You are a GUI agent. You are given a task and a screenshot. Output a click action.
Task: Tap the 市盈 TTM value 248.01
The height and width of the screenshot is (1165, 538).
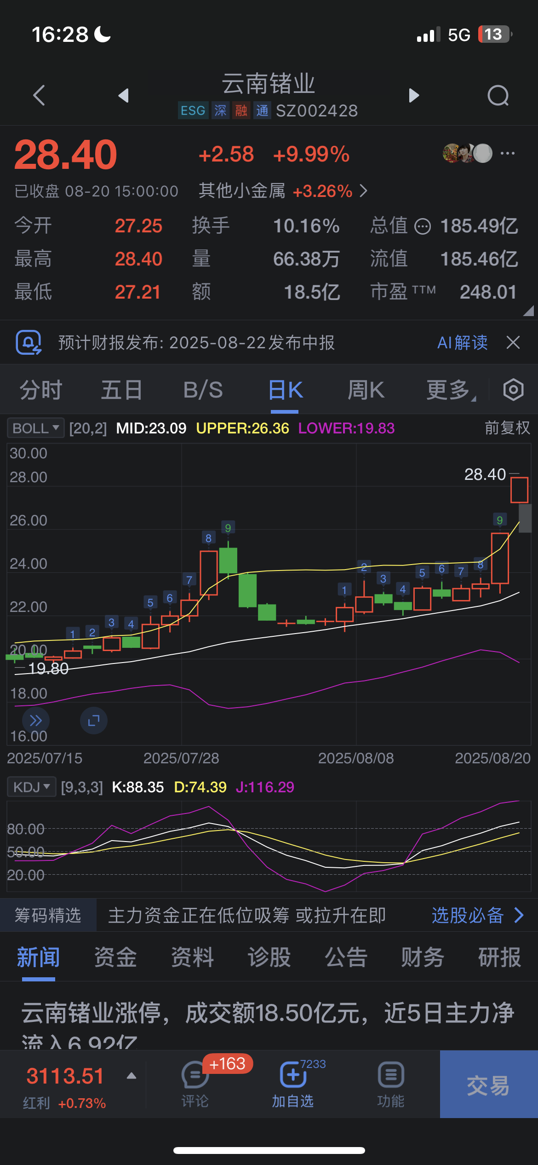click(x=488, y=292)
